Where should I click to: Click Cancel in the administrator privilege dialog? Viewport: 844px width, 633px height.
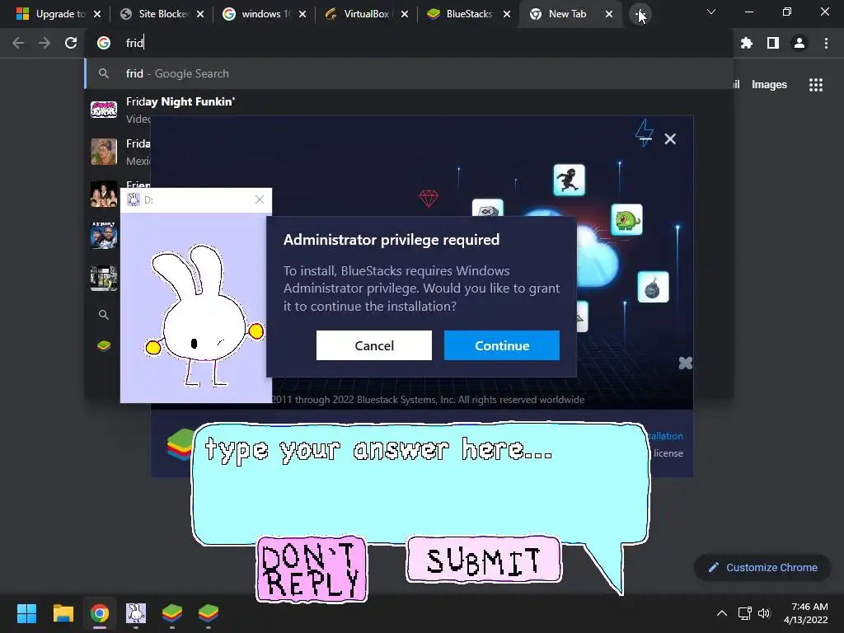[374, 345]
